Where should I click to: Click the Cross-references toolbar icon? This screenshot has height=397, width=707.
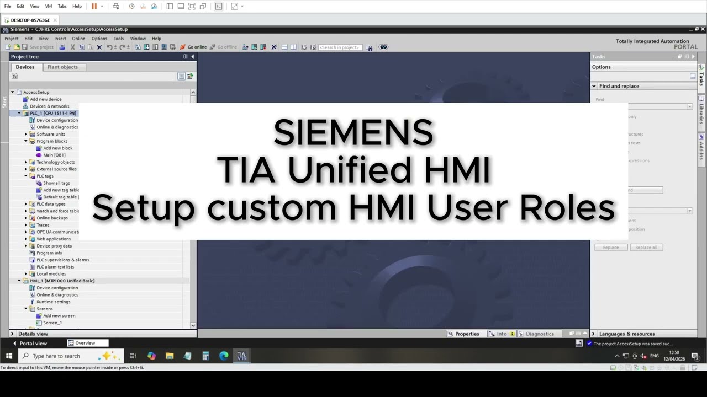(273, 47)
